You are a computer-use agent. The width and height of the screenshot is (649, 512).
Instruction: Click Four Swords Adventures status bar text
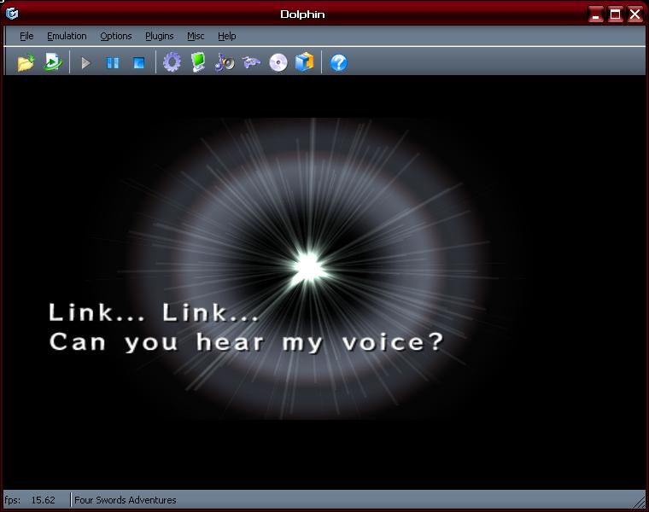pyautogui.click(x=126, y=500)
